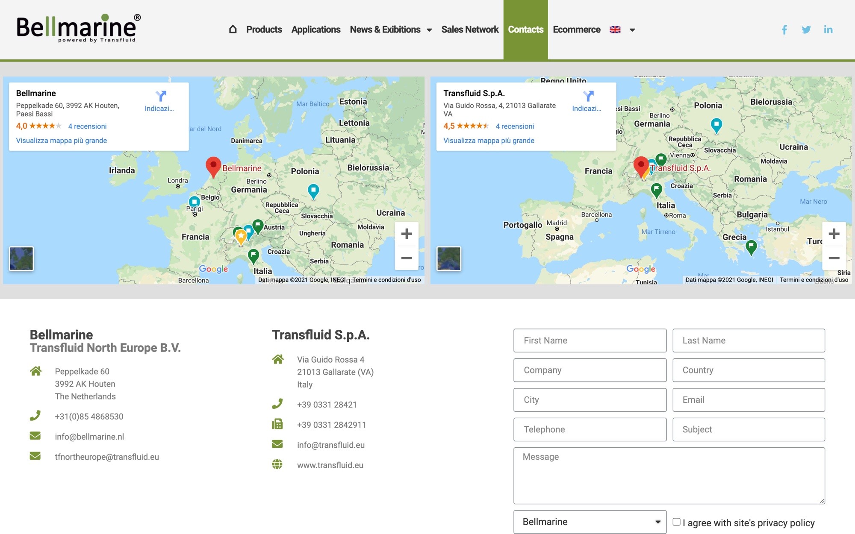The width and height of the screenshot is (855, 534).
Task: Click the Transfluid fax icon
Action: [277, 424]
